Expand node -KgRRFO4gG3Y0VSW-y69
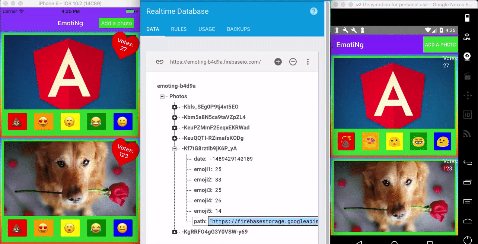The height and width of the screenshot is (244, 478). (175, 232)
